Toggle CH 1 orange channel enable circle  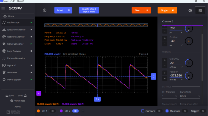pos(38,111)
